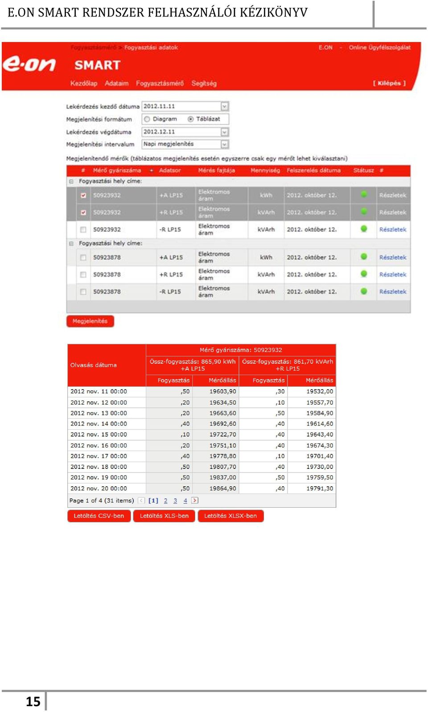
Task: Open the Fogyasztásmérő menu in navigation bar
Action: click(x=160, y=83)
